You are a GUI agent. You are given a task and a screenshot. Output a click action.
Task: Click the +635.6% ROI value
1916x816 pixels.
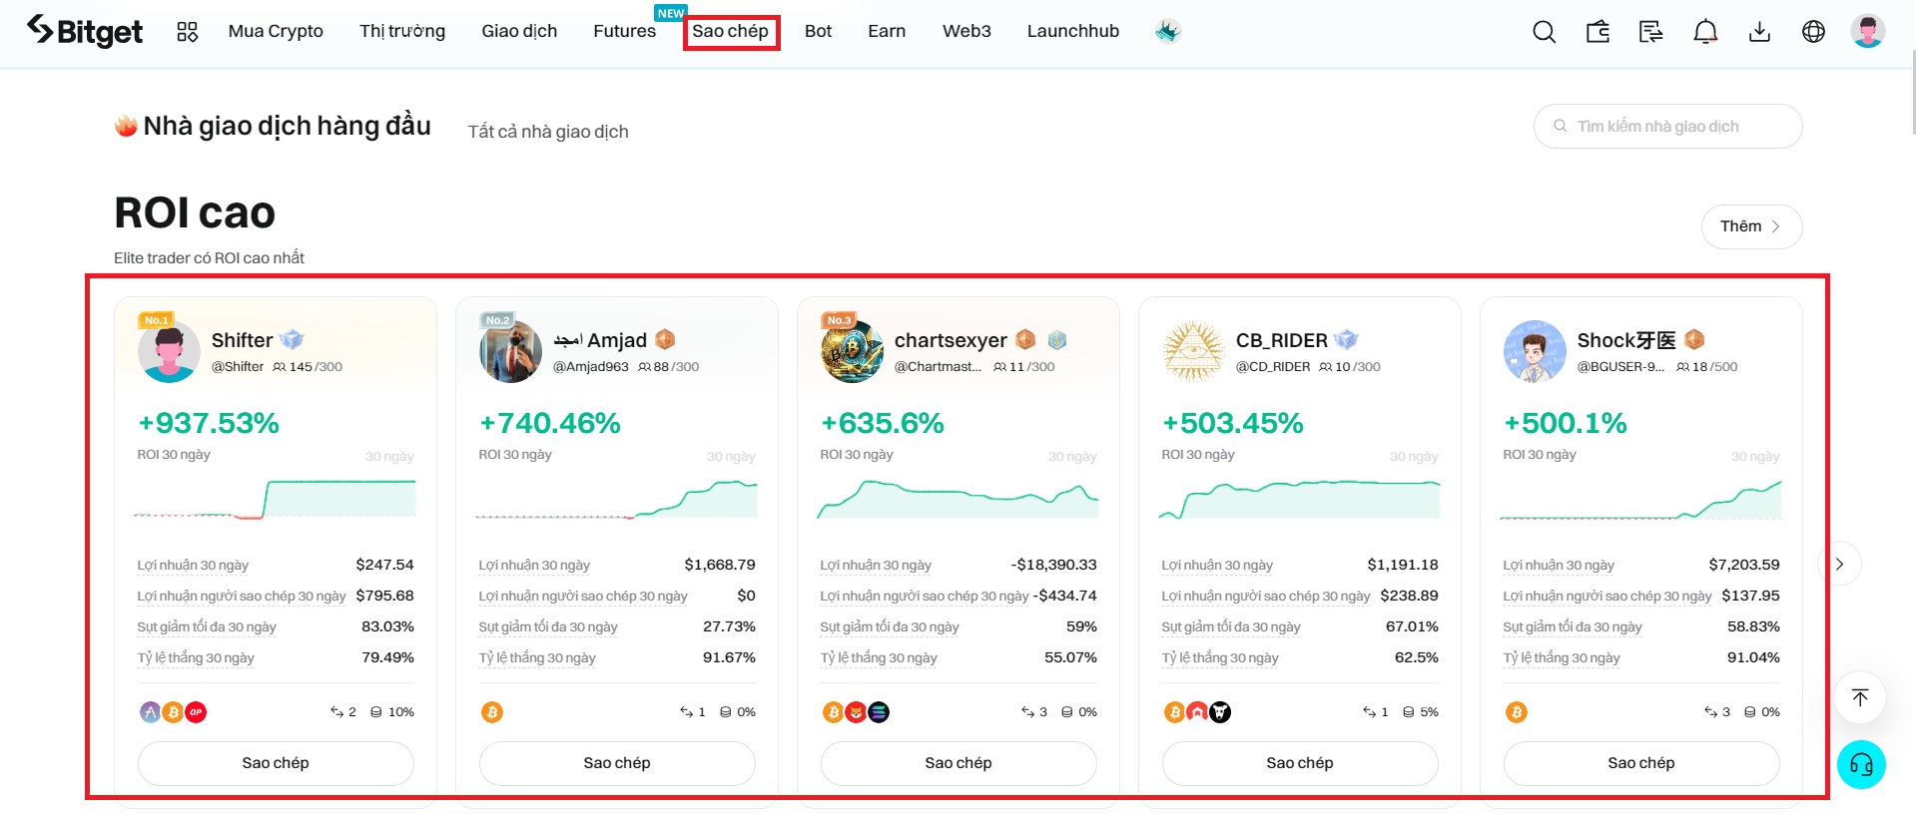[x=883, y=423]
